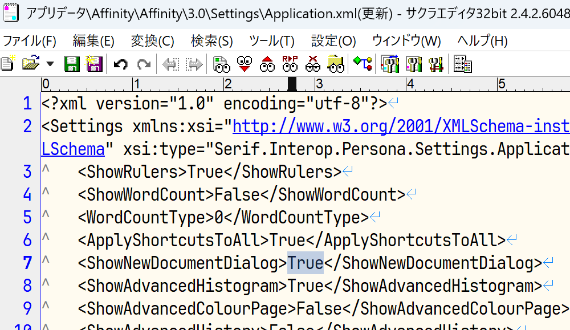The width and height of the screenshot is (570, 330).
Task: Click the Open file folder icon
Action: point(31,64)
